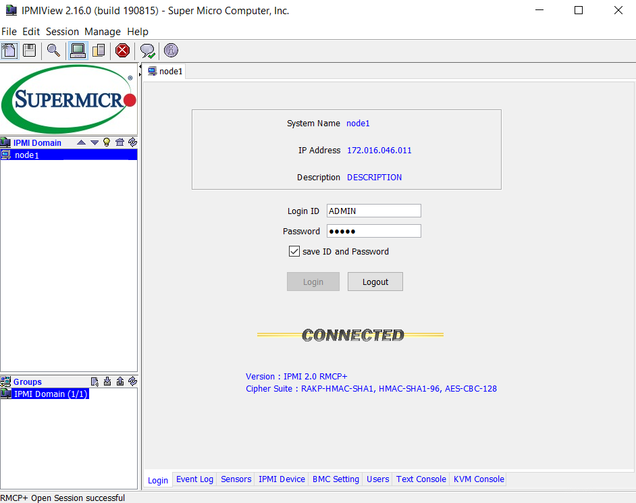Select the node1 tab at top

tap(165, 72)
